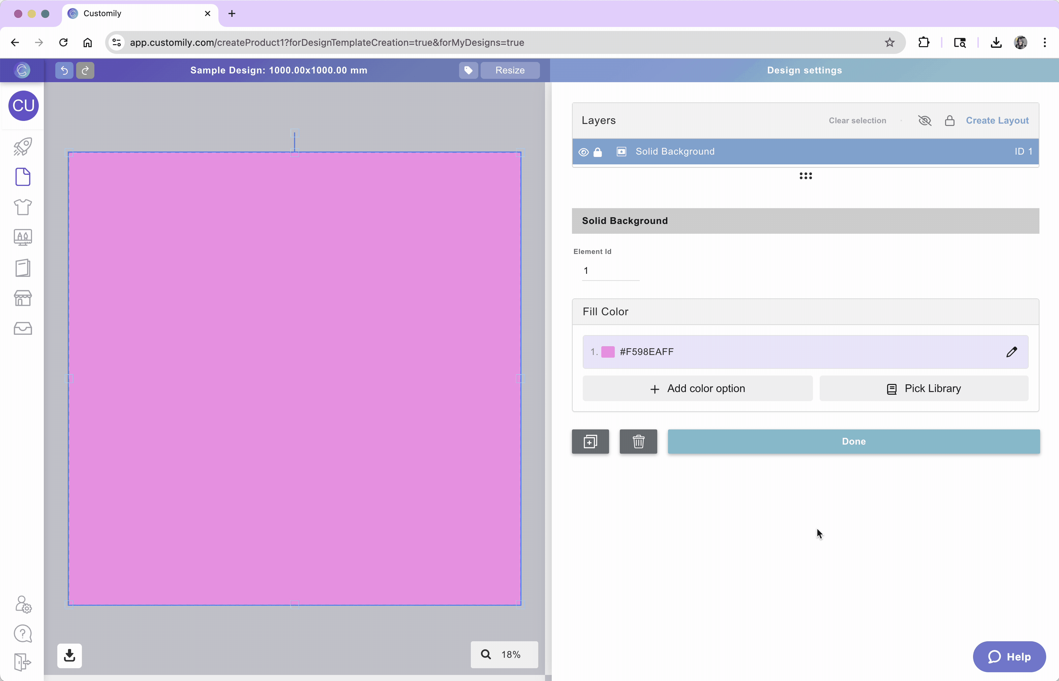Click the undo arrow in the editor toolbar
Image resolution: width=1059 pixels, height=681 pixels.
(64, 70)
